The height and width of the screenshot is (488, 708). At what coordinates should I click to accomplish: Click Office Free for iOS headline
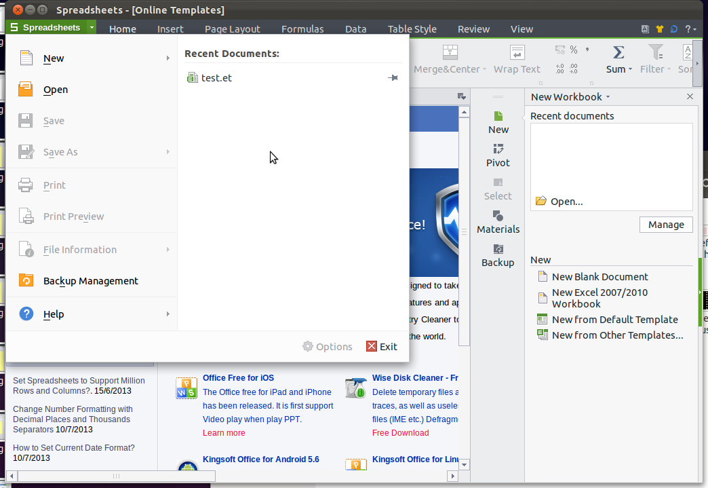(x=238, y=378)
